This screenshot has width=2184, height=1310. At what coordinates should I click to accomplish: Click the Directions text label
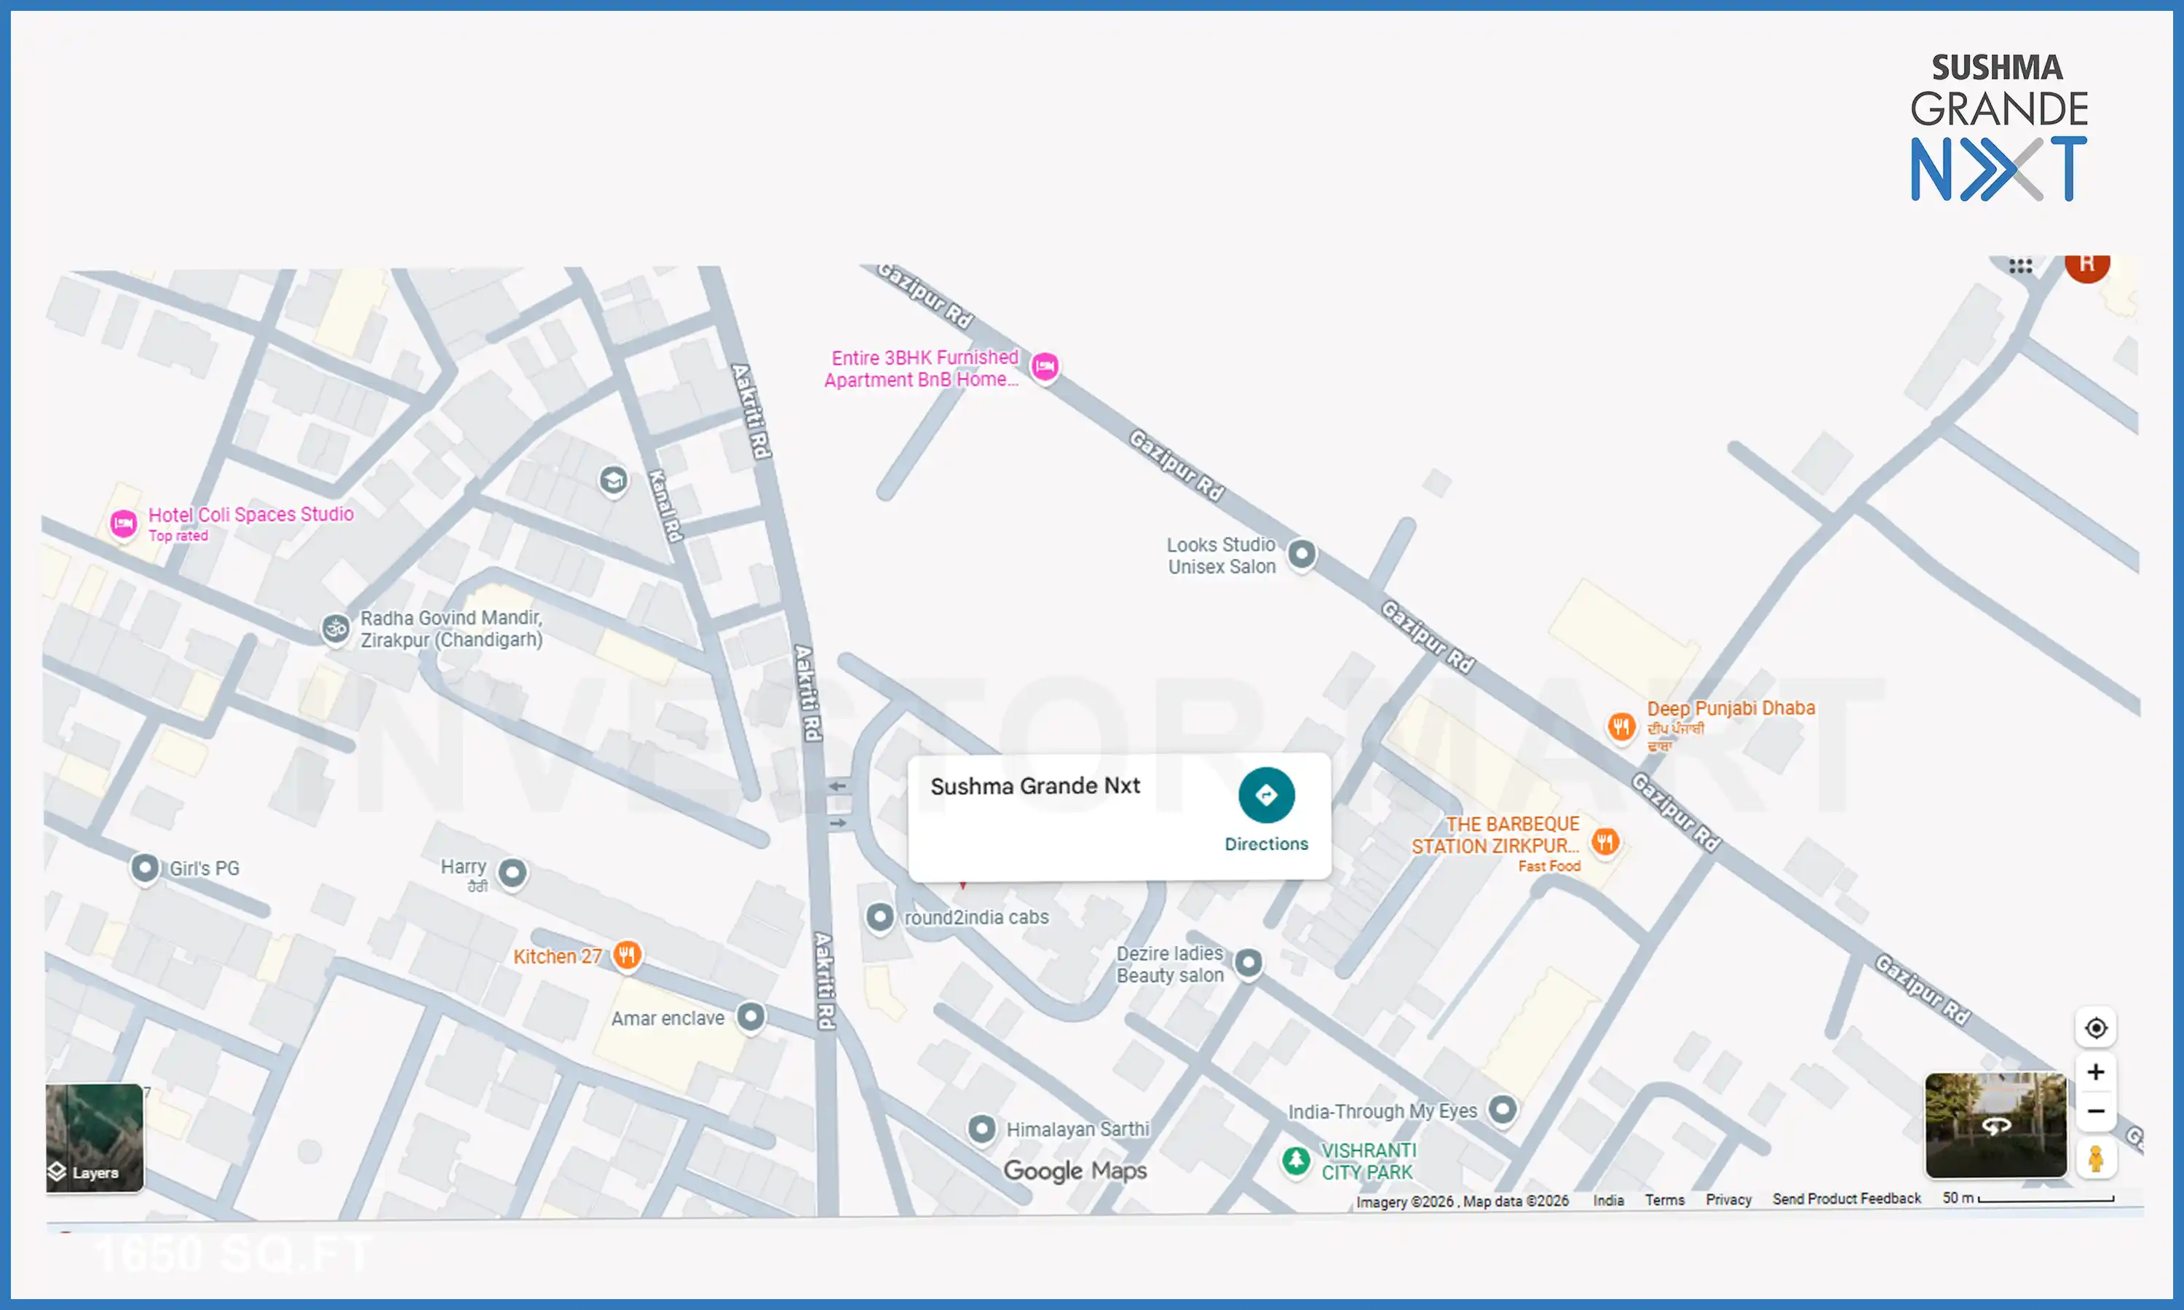(x=1266, y=844)
